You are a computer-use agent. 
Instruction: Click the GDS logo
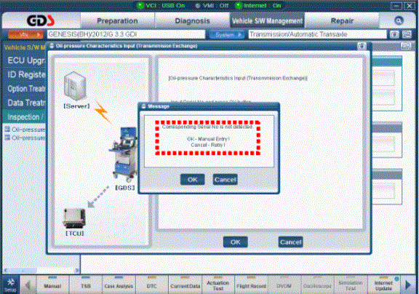(x=41, y=20)
